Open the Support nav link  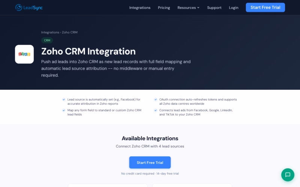(x=214, y=7)
